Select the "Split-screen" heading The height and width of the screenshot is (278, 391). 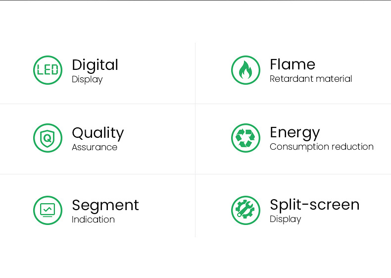point(314,205)
